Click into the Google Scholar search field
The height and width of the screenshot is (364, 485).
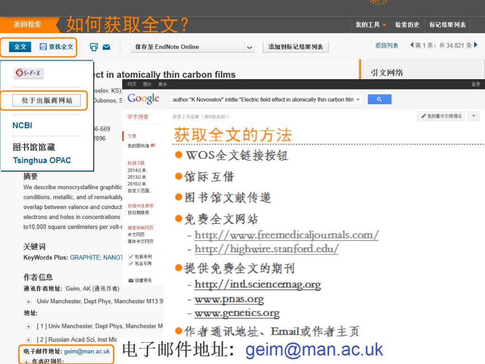[263, 100]
